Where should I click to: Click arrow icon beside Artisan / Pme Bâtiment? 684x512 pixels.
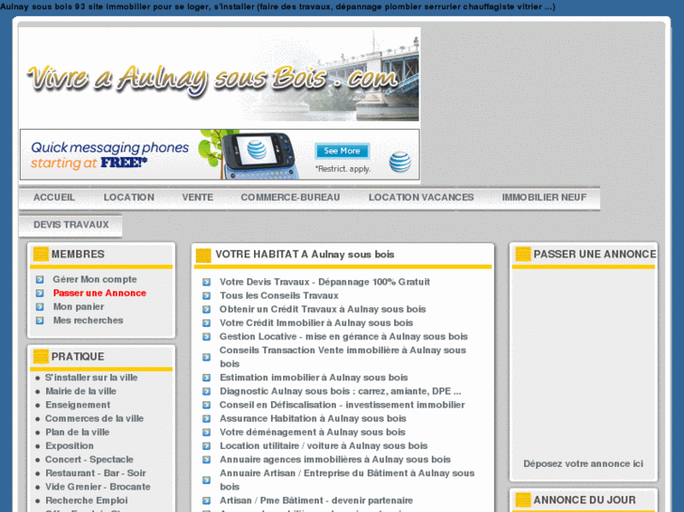[206, 500]
